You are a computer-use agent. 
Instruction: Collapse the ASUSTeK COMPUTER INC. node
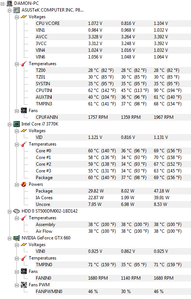click(9, 10)
